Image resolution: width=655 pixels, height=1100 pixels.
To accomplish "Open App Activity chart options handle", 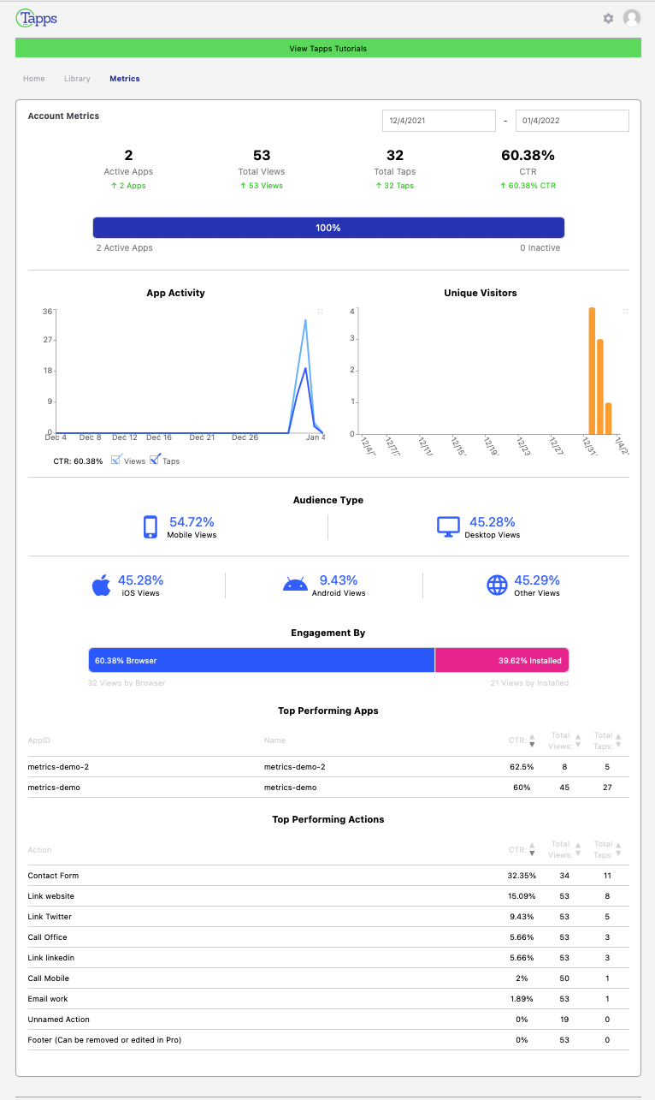I will [321, 312].
